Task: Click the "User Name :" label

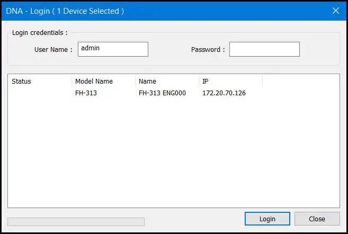Action: [53, 50]
